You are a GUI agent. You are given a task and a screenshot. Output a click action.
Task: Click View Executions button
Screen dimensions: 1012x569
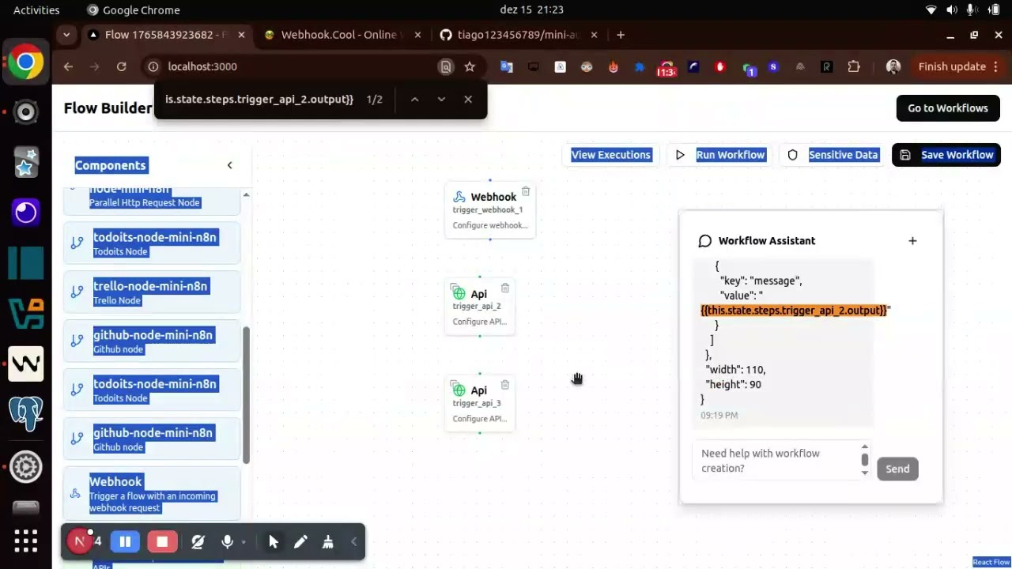click(611, 155)
